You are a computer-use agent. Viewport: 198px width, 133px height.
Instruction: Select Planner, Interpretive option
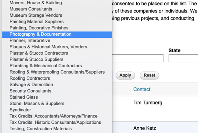click(x=30, y=40)
